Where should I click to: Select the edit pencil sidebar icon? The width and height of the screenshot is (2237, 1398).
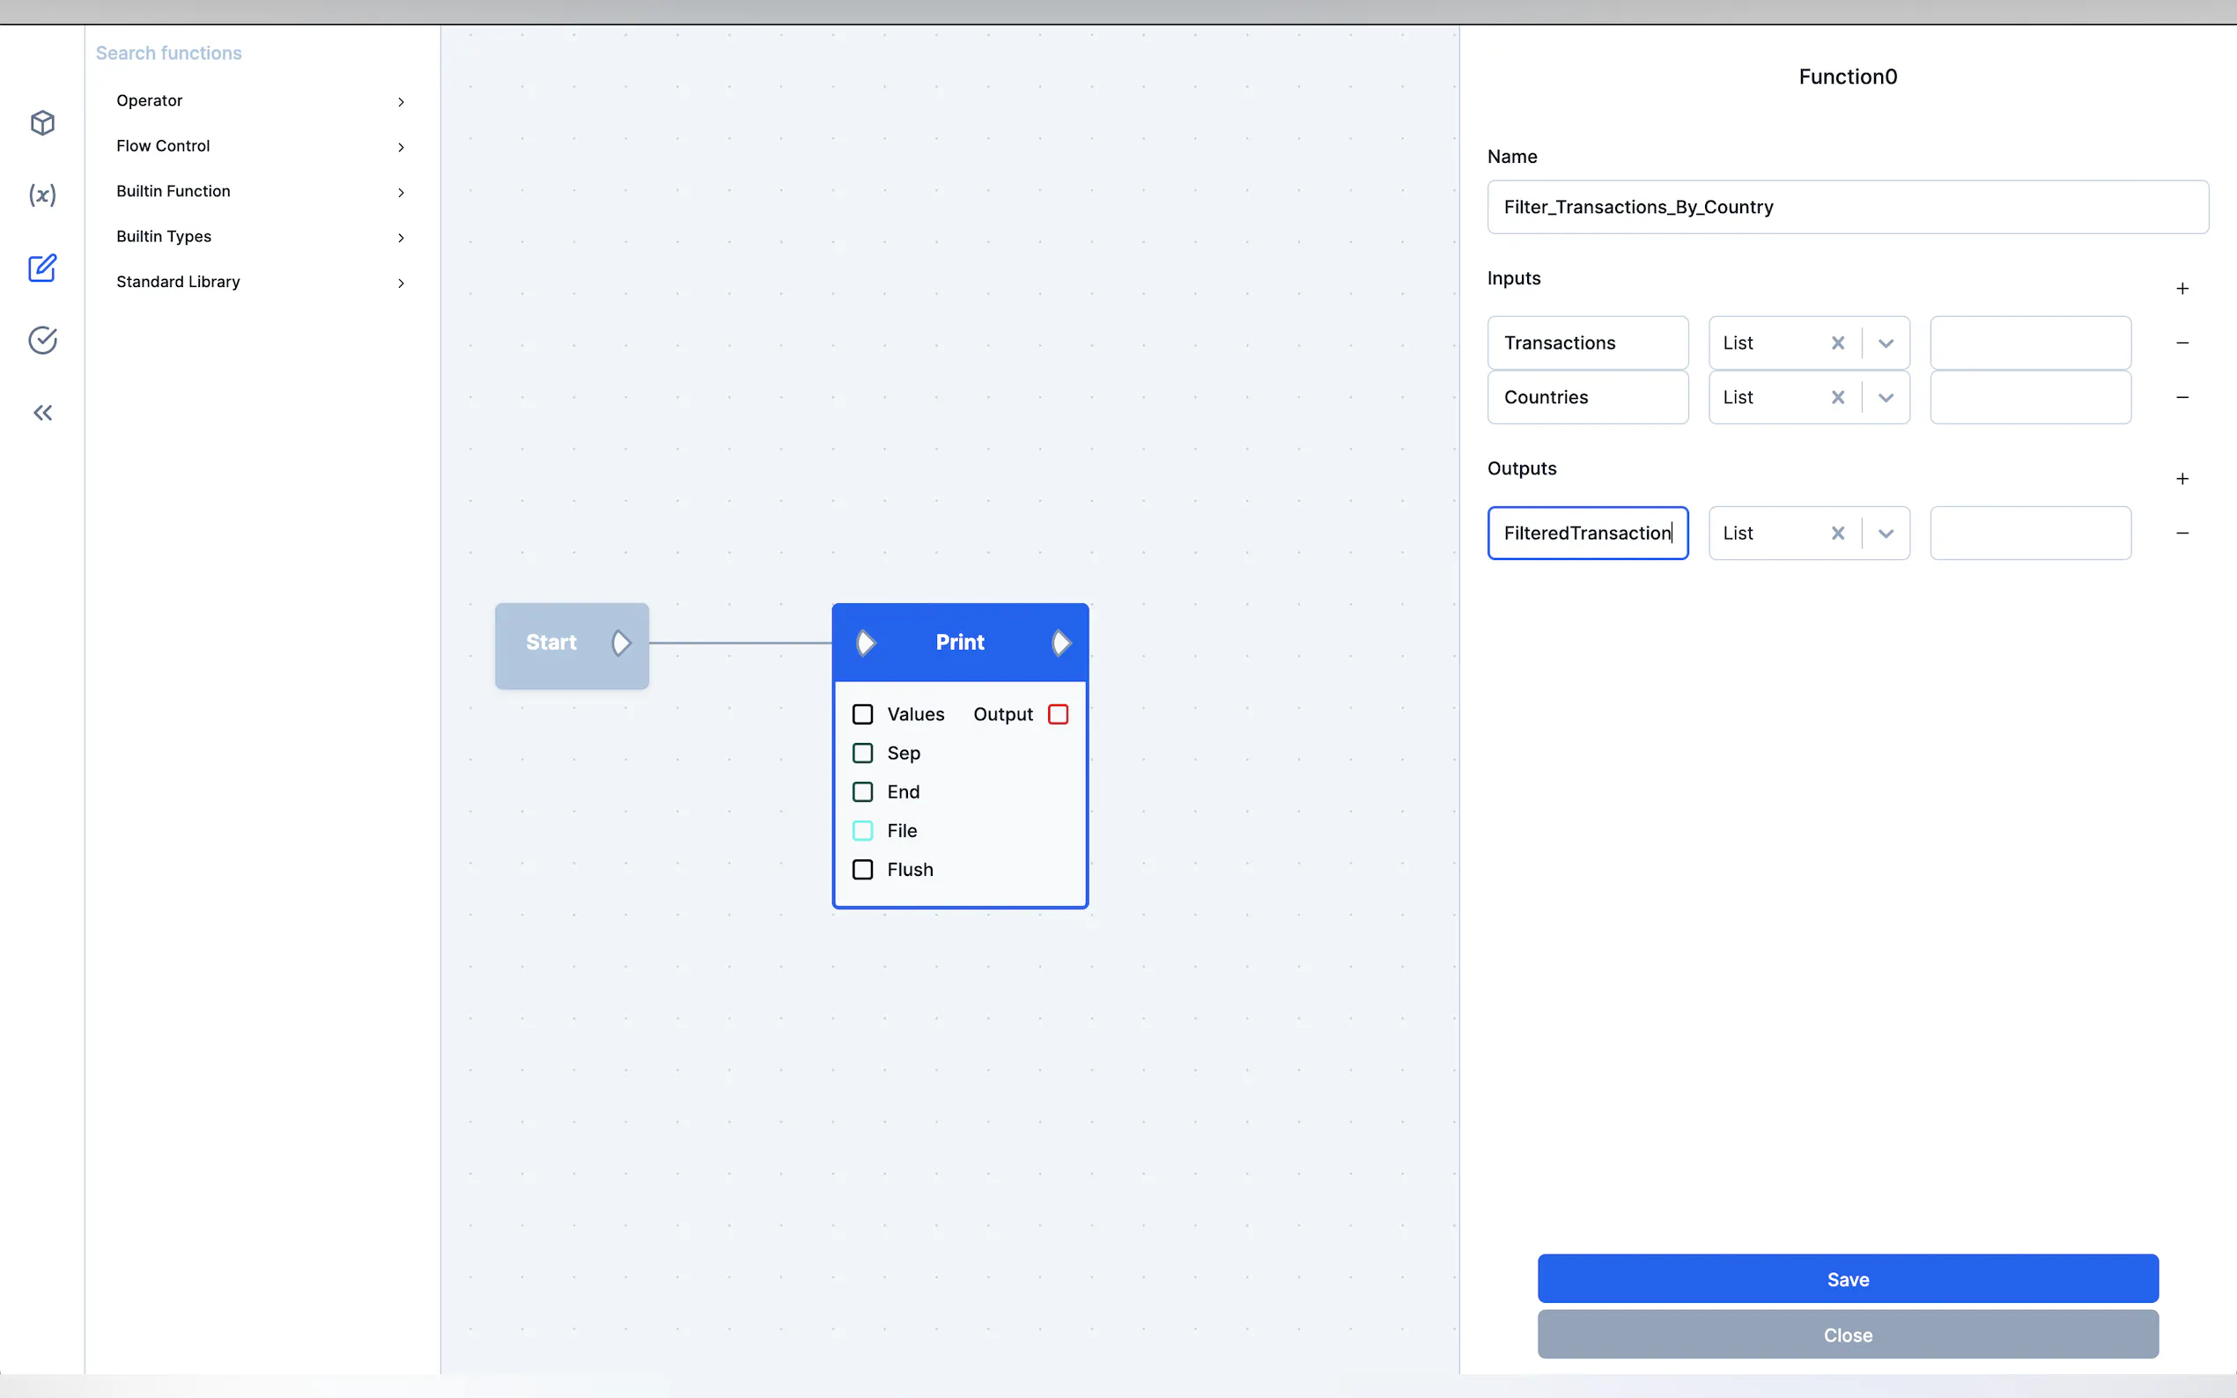[x=42, y=269]
